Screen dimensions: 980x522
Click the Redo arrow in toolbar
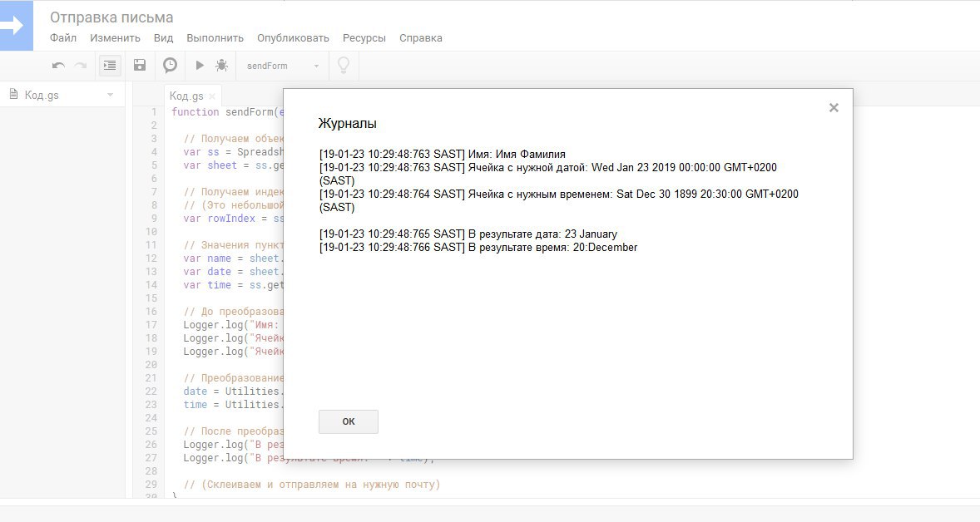click(x=81, y=66)
